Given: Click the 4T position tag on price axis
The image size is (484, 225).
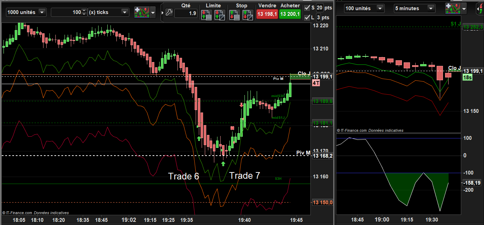Looking at the screenshot, I should [316, 83].
